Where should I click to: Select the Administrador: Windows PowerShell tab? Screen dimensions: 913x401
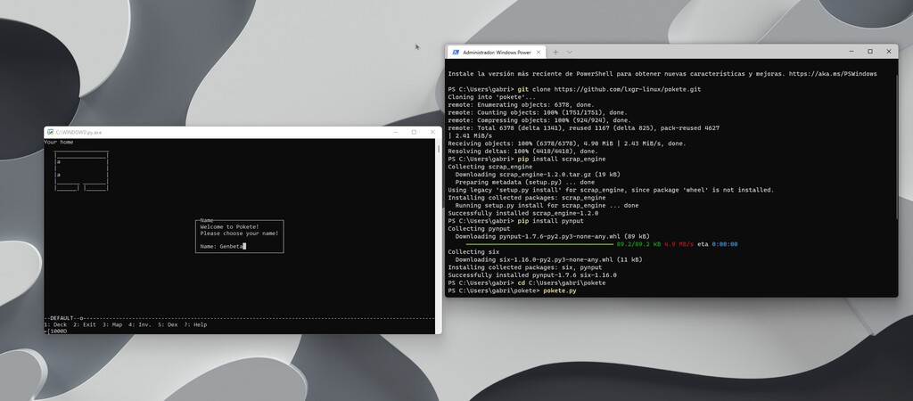[x=496, y=53]
